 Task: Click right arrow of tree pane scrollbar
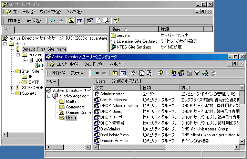click(x=88, y=147)
